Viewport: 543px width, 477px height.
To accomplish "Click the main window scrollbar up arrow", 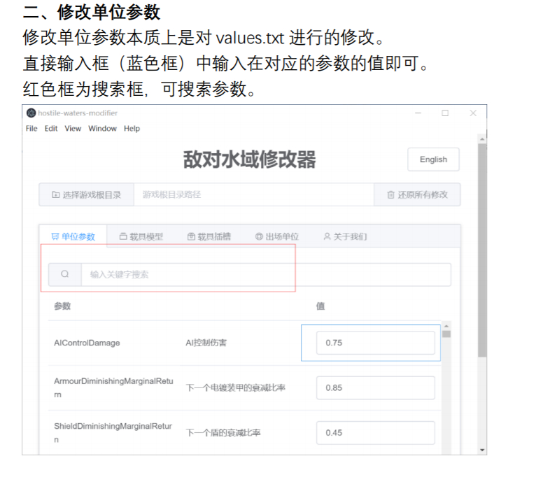I will [482, 139].
